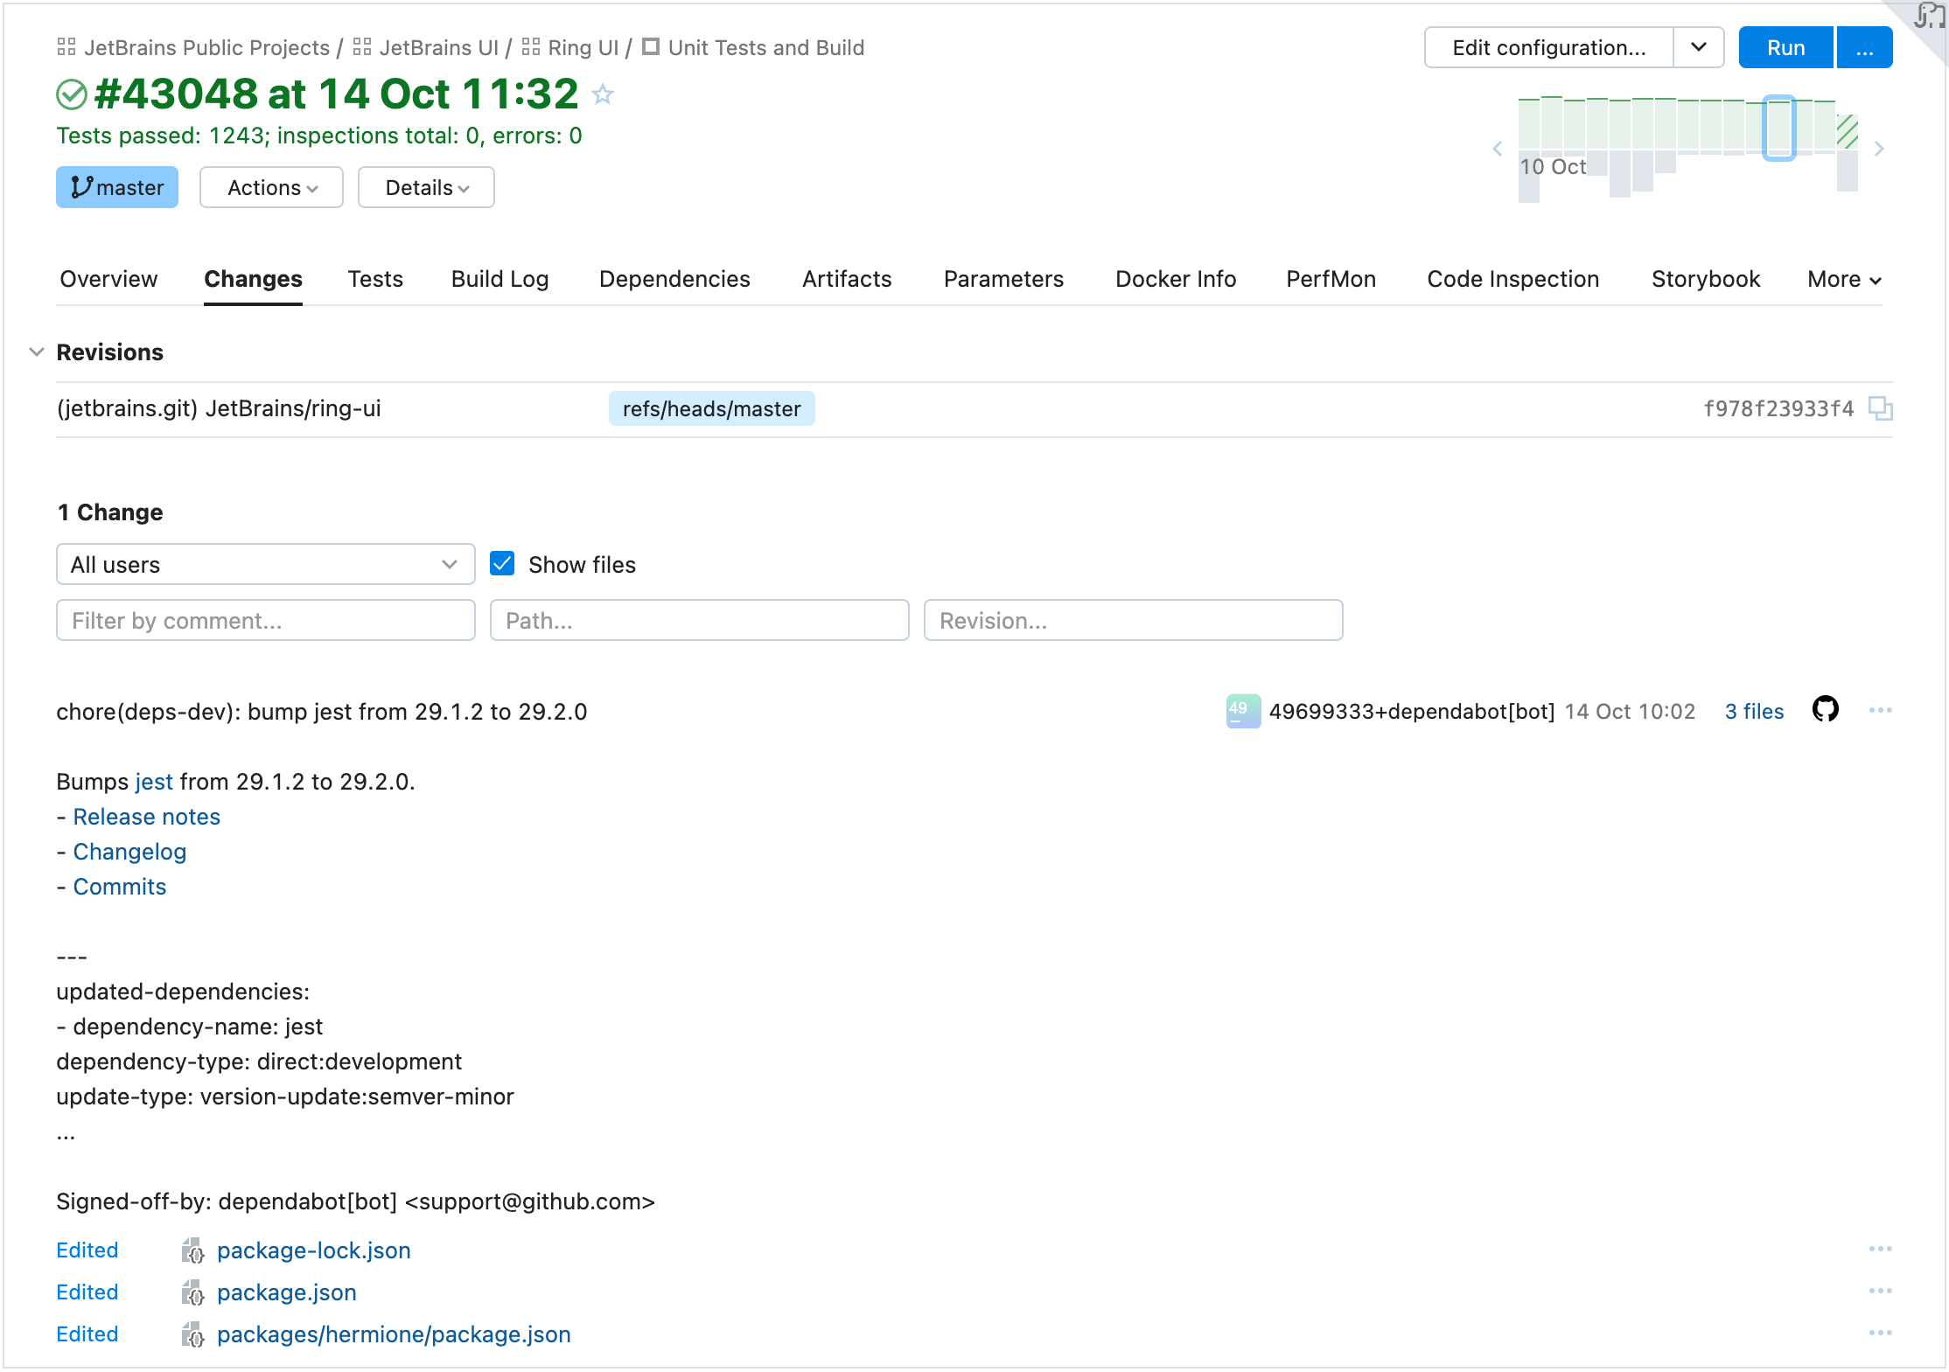Click the Filter by comment field
This screenshot has width=1949, height=1372.
click(265, 620)
